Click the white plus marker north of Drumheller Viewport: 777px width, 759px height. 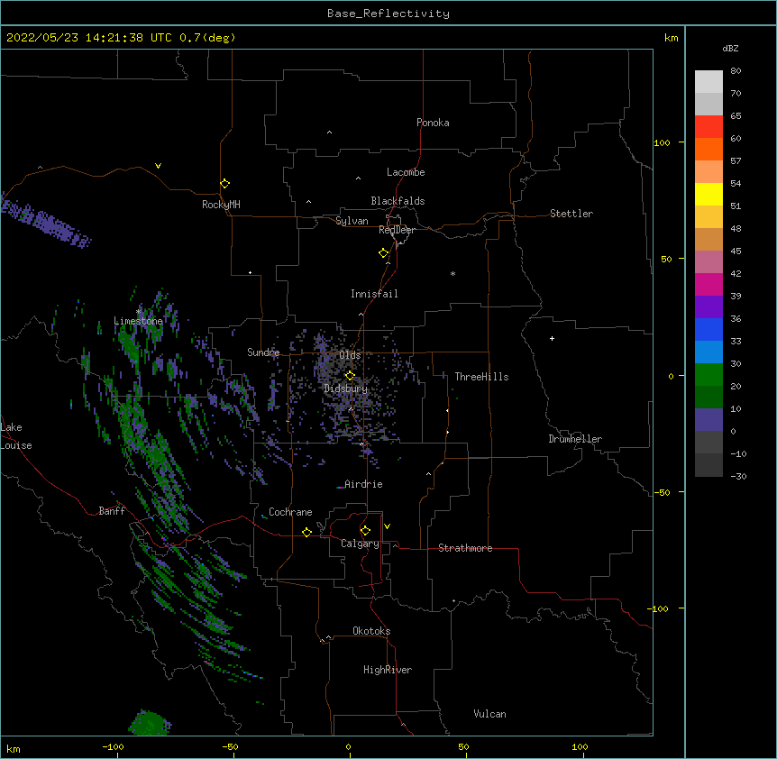(x=552, y=338)
